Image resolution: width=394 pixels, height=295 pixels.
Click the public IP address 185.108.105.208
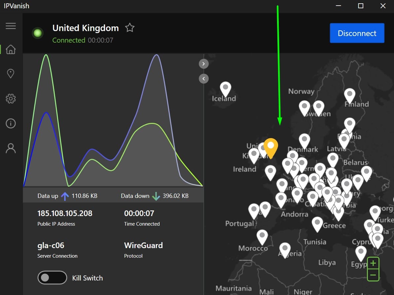65,213
